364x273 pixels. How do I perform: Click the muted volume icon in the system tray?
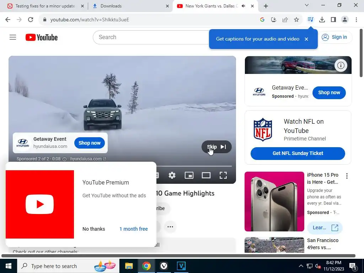click(318, 266)
